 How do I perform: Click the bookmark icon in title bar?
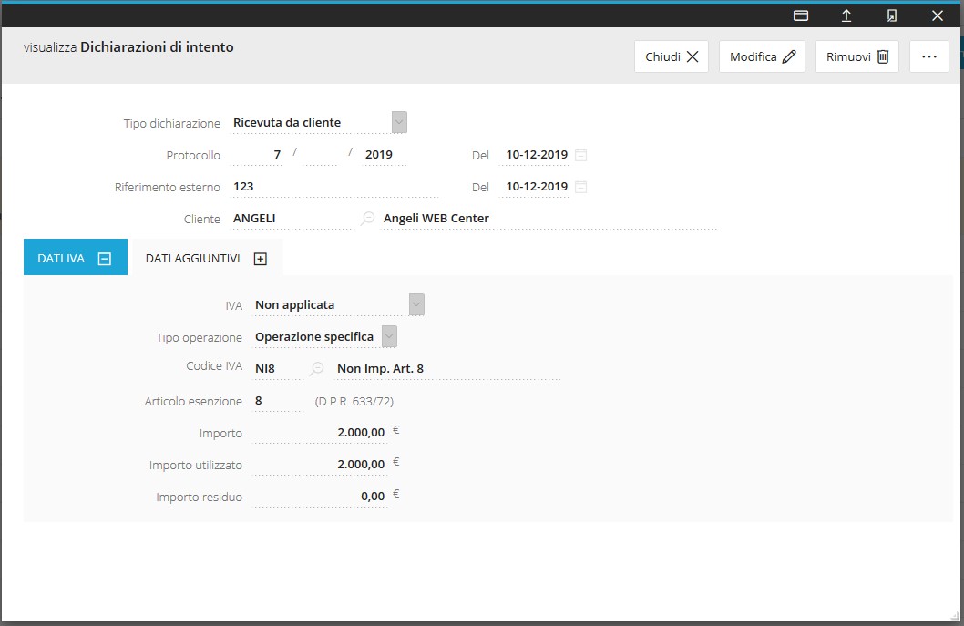click(892, 15)
